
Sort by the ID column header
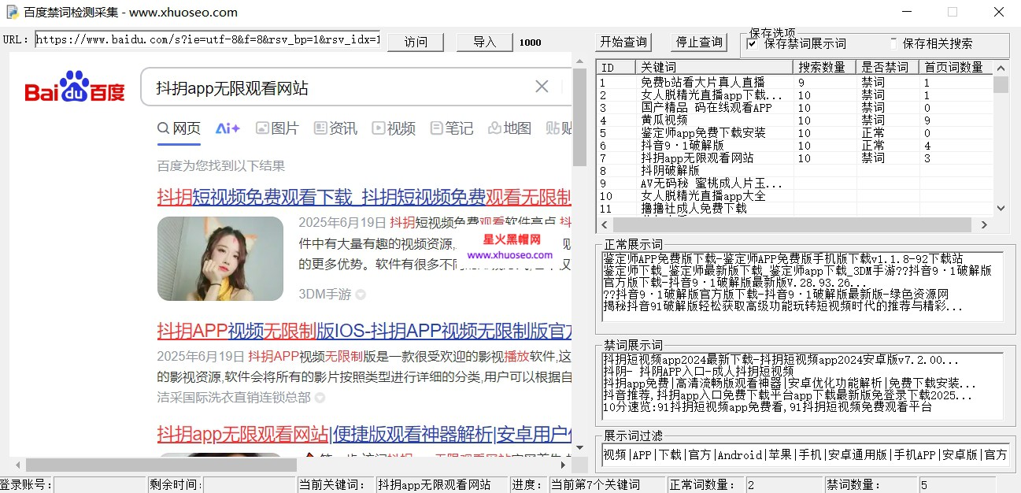pos(616,68)
